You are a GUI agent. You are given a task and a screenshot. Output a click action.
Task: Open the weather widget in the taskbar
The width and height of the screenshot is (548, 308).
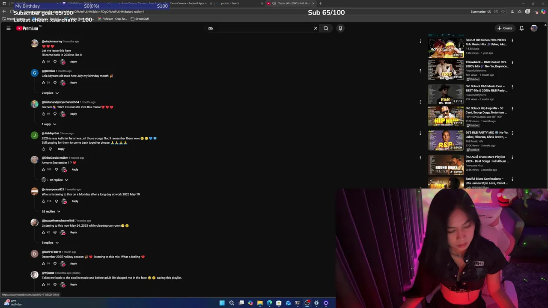click(x=12, y=302)
